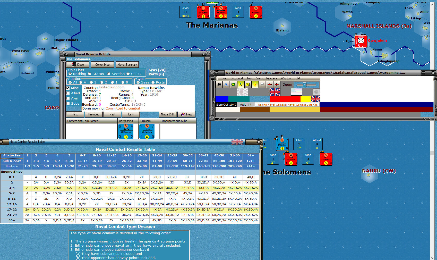Viewport: 437px width, 260px height.
Task: Click the faded United States flag
Action: (x=296, y=92)
